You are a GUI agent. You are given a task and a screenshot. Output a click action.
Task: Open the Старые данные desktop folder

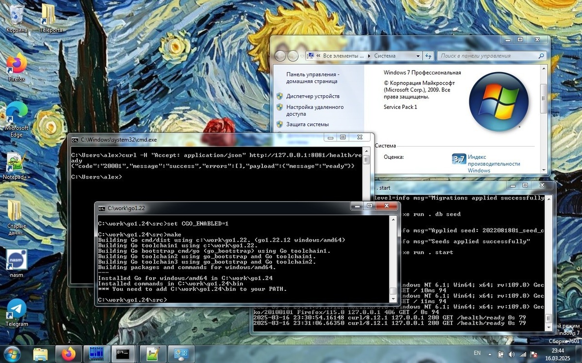click(16, 217)
